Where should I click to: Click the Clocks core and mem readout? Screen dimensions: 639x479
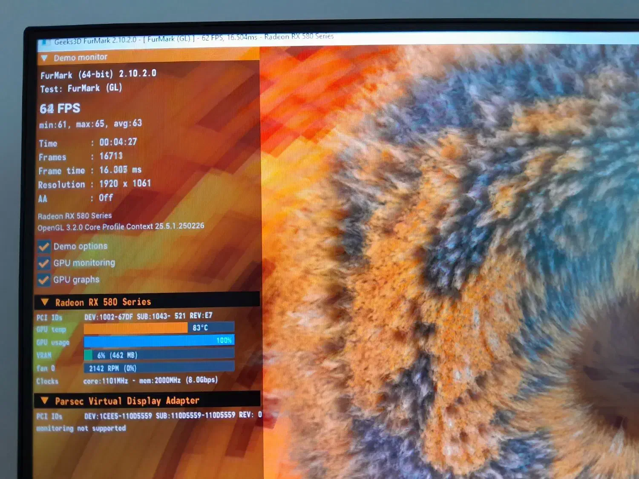click(150, 380)
